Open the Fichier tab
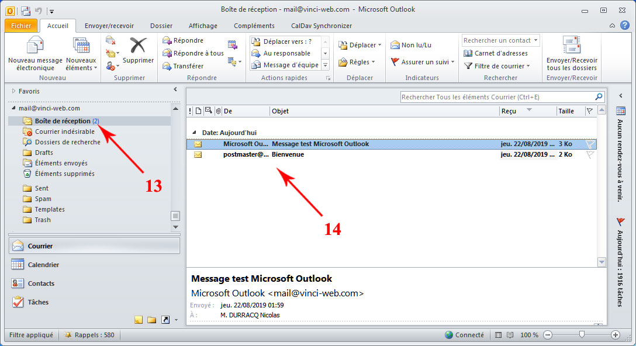This screenshot has height=346, width=636. [21, 26]
